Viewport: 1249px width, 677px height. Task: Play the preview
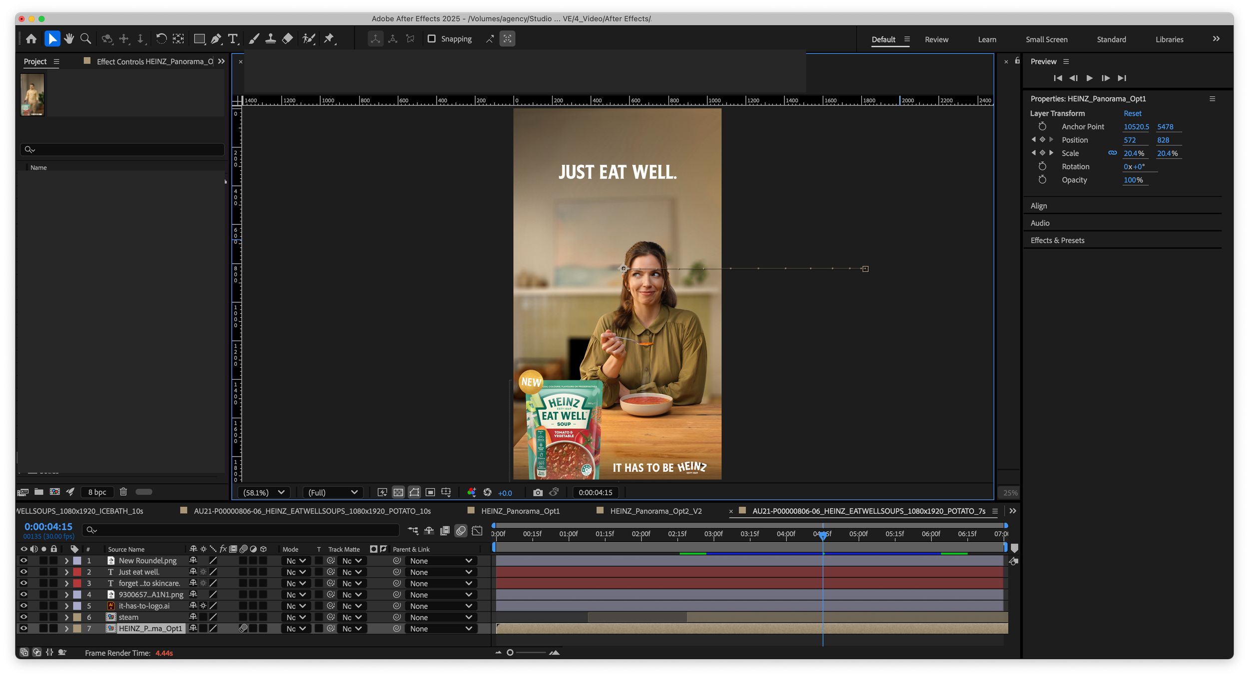[1089, 78]
